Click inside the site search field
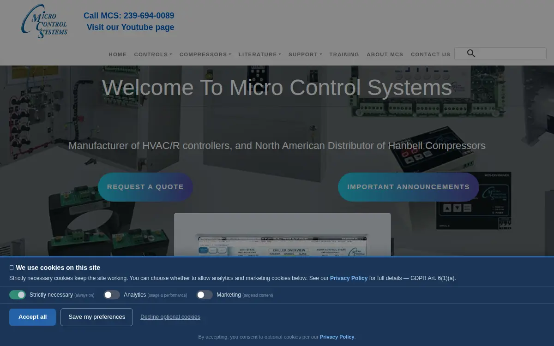This screenshot has height=346, width=554. pos(500,54)
